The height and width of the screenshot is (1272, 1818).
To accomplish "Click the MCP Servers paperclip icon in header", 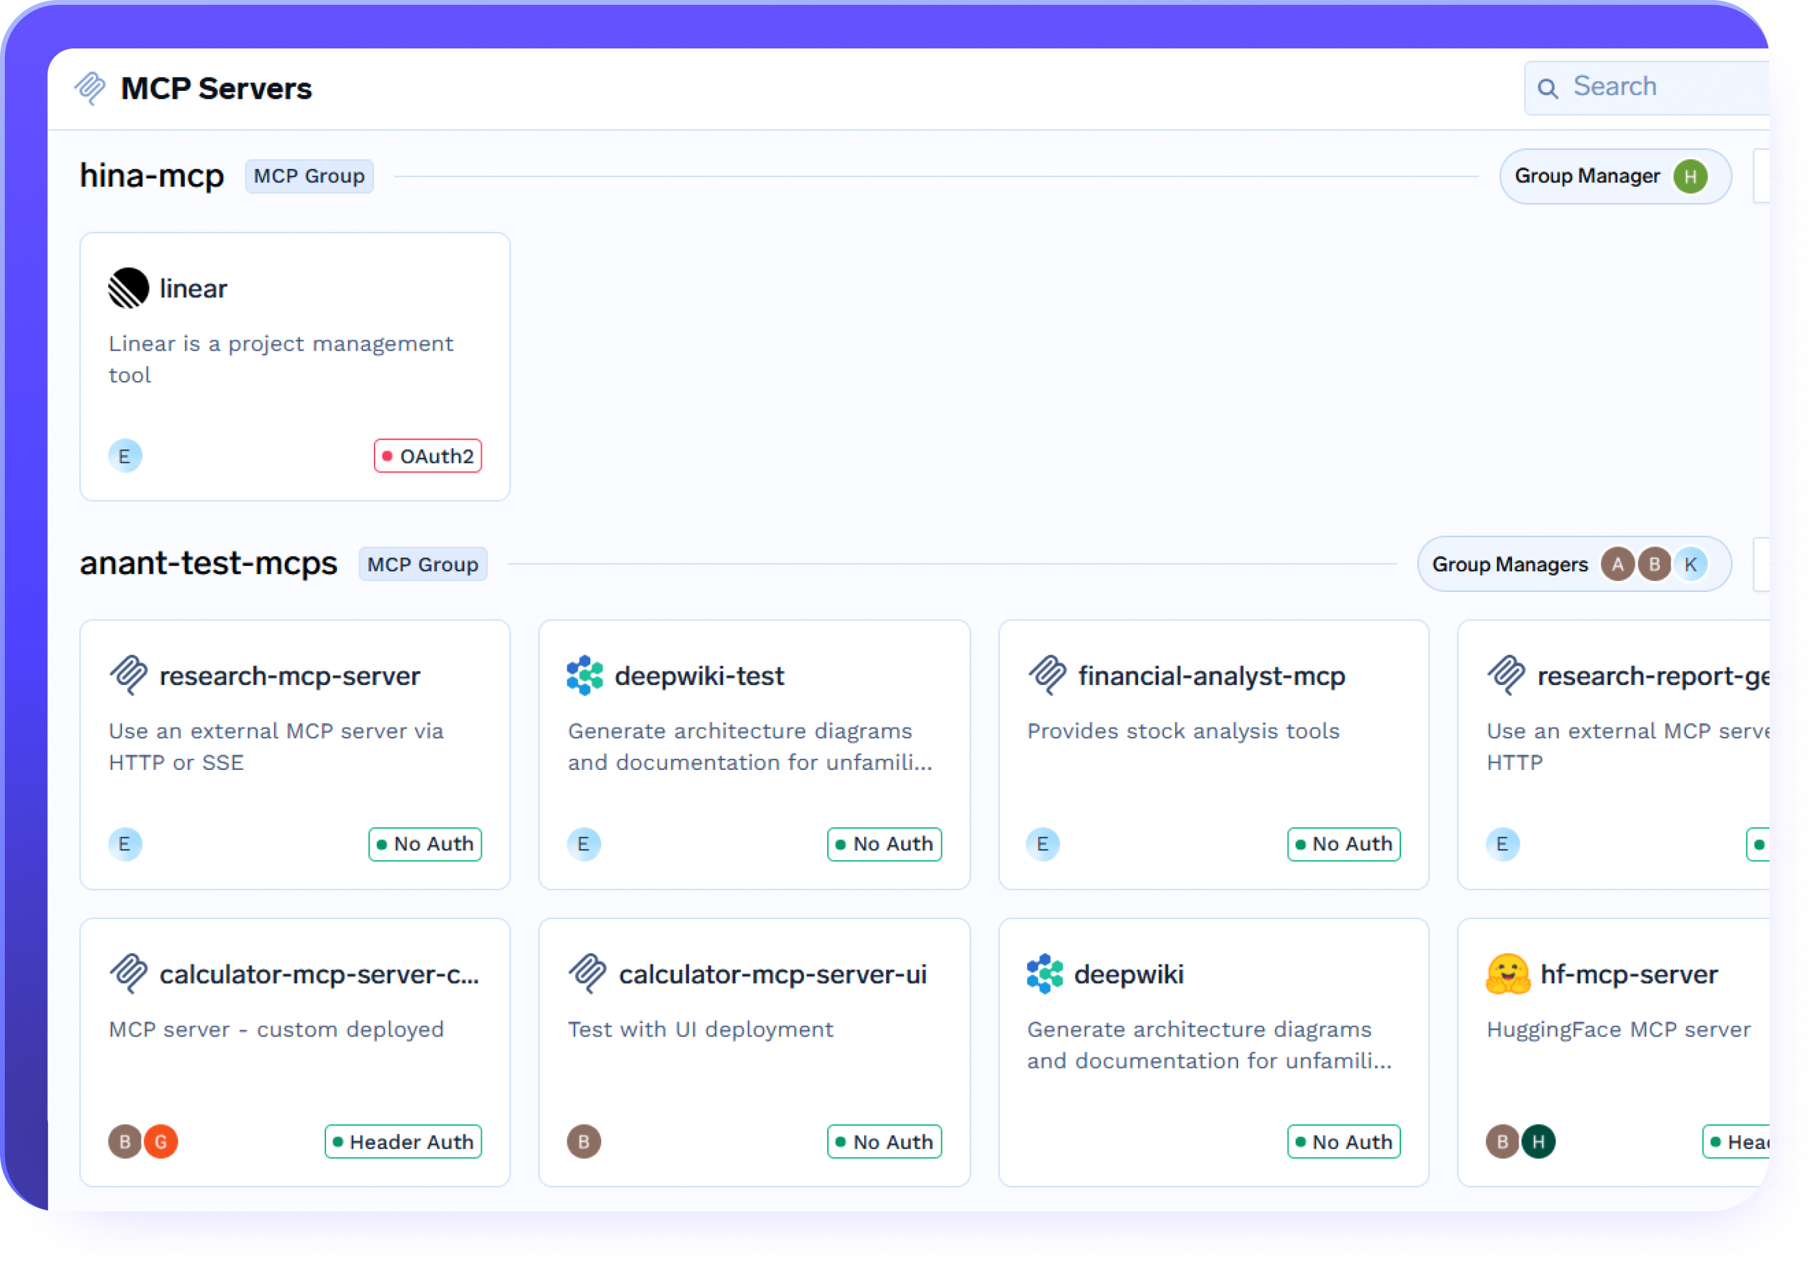I will pos(90,88).
